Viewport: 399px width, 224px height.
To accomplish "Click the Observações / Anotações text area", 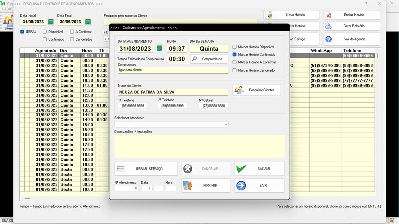I will pos(199,146).
